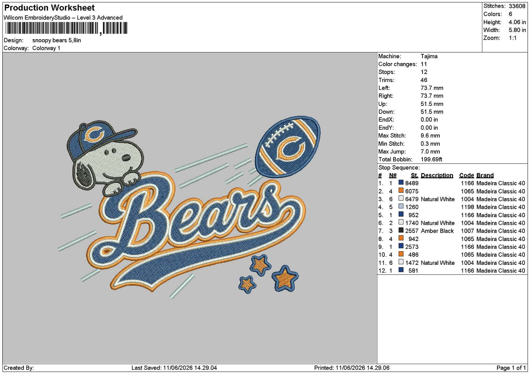This screenshot has height=374, width=530.
Task: Select the Left value 73.7 mm
Action: coord(432,88)
